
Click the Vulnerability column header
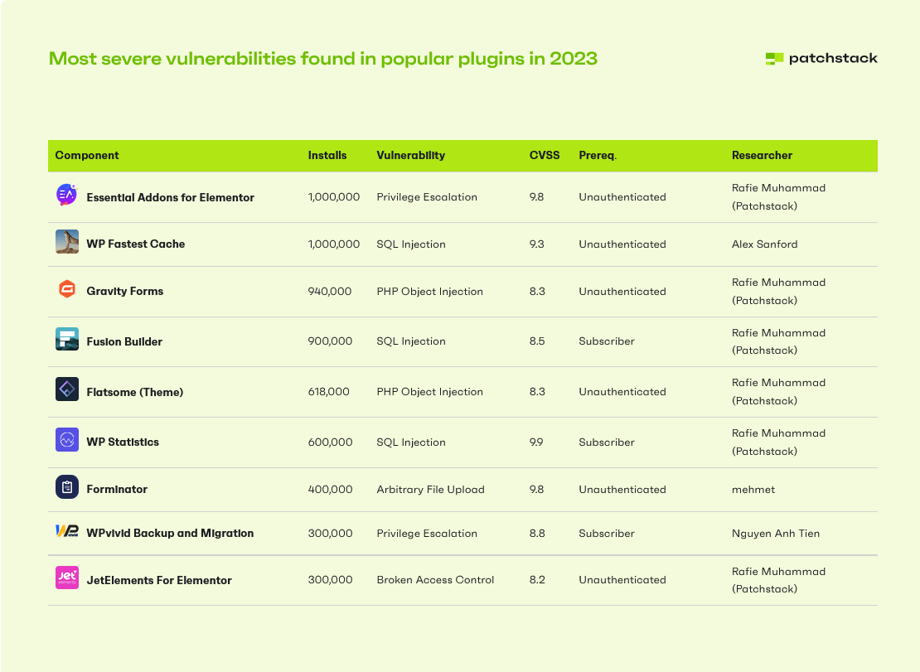[411, 156]
